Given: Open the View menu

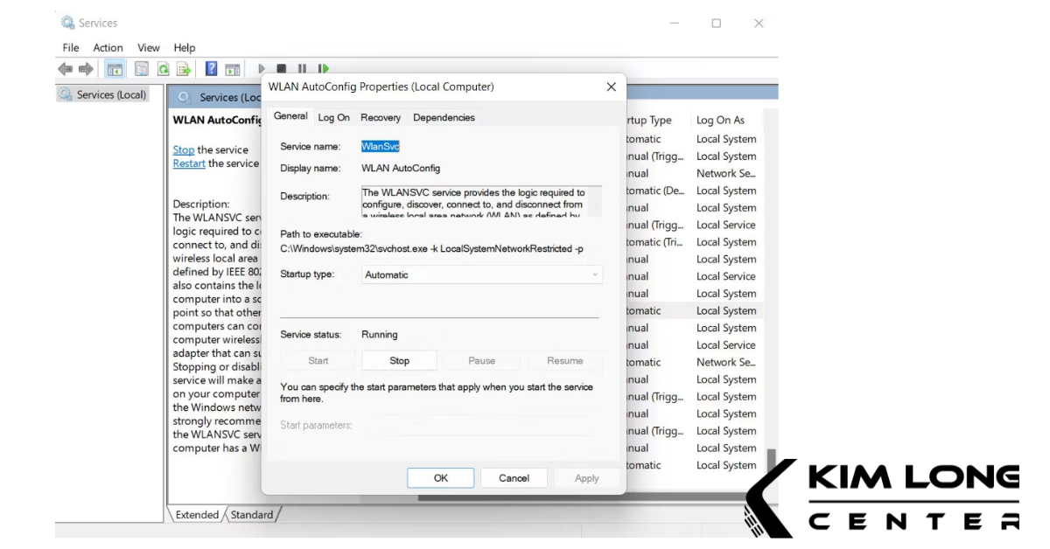Looking at the screenshot, I should pyautogui.click(x=149, y=48).
